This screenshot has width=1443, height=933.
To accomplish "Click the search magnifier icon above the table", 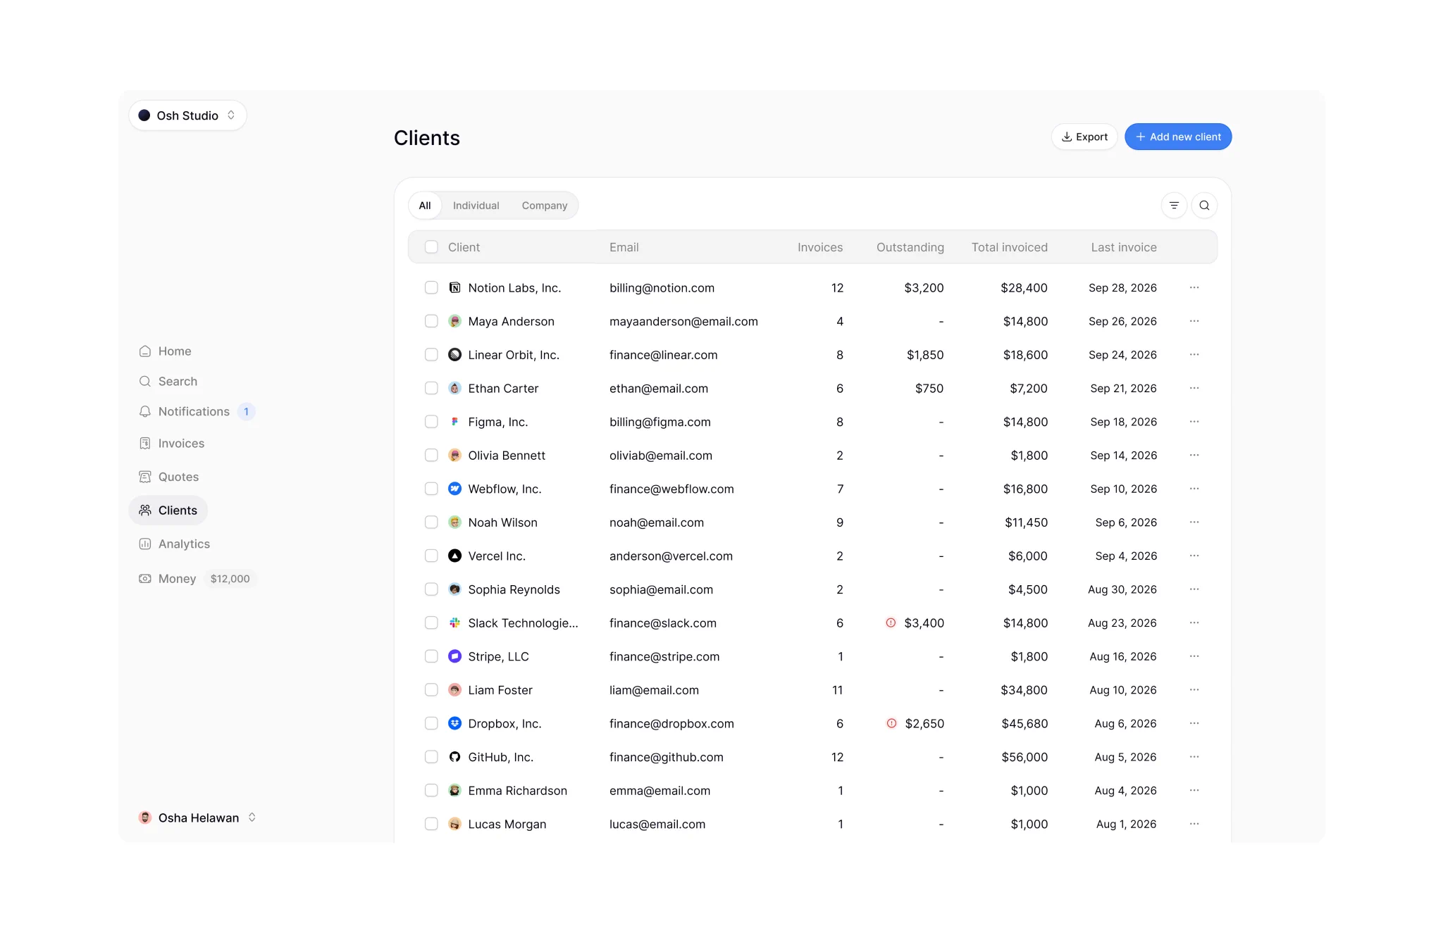I will 1204,206.
